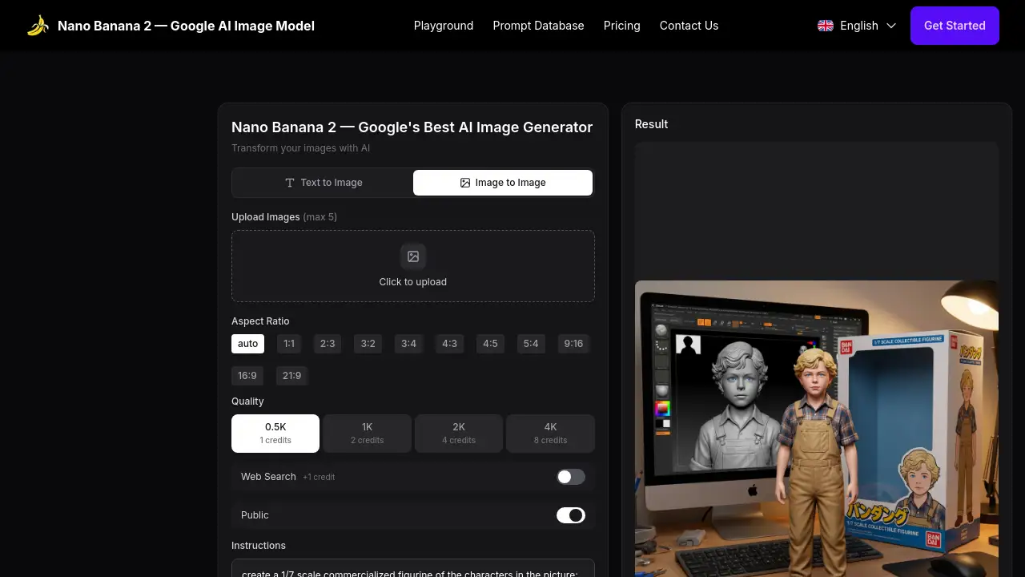This screenshot has height=577, width=1025.
Task: Click into the Instructions text box
Action: [413, 568]
